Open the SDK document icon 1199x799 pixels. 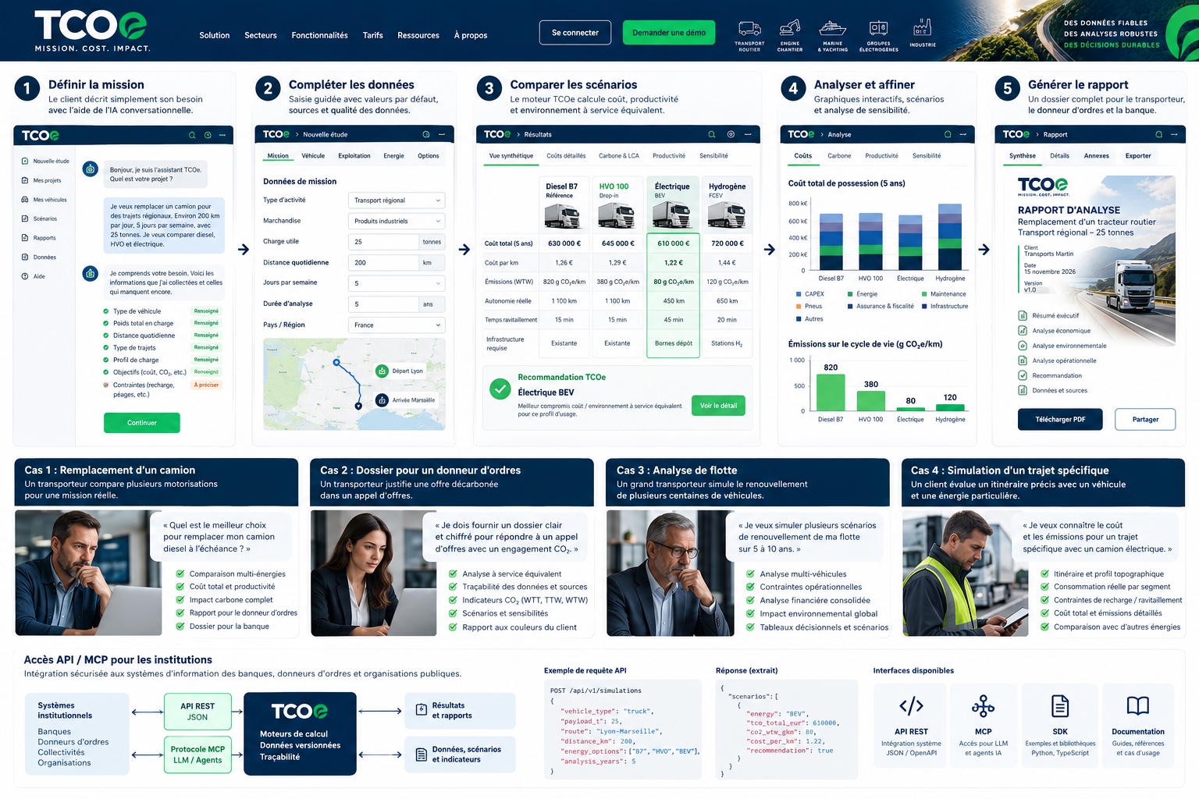pyautogui.click(x=1060, y=706)
